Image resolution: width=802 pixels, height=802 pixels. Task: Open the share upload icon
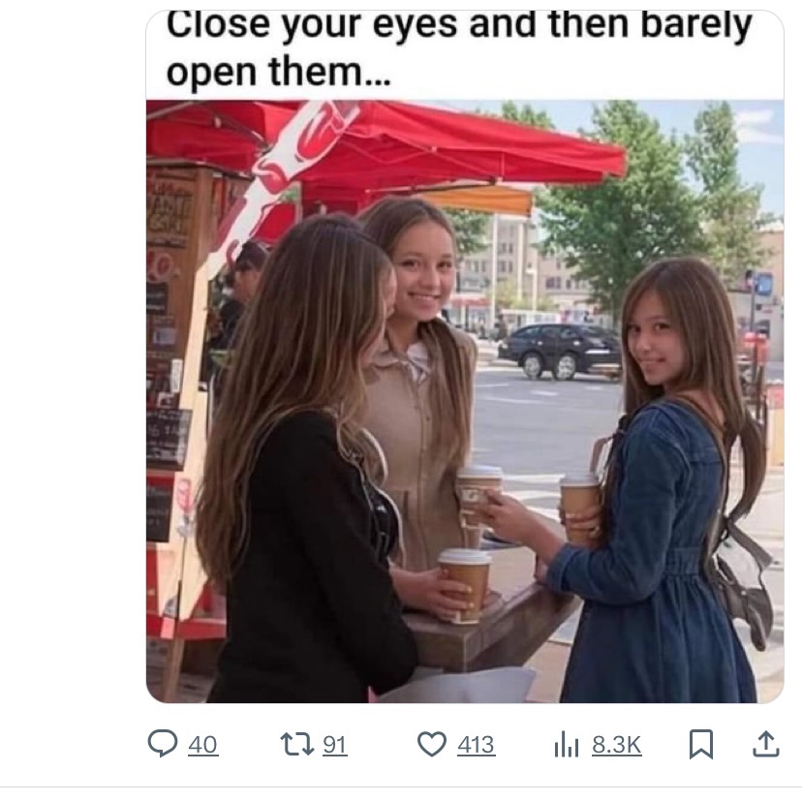[x=766, y=744]
